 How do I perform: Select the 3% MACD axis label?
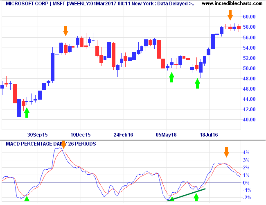(246, 160)
